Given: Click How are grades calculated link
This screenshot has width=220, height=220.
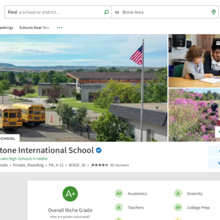Looking at the screenshot, I should [x=70, y=217].
